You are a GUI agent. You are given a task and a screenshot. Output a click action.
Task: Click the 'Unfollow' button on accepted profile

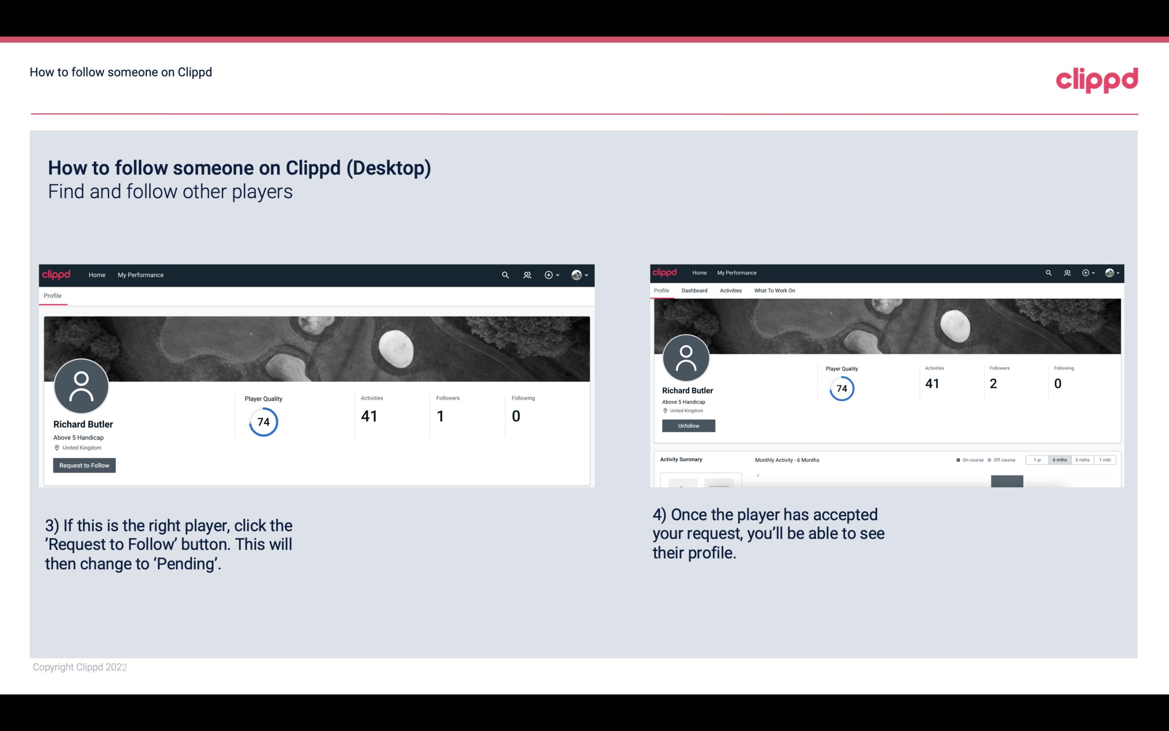pyautogui.click(x=687, y=425)
